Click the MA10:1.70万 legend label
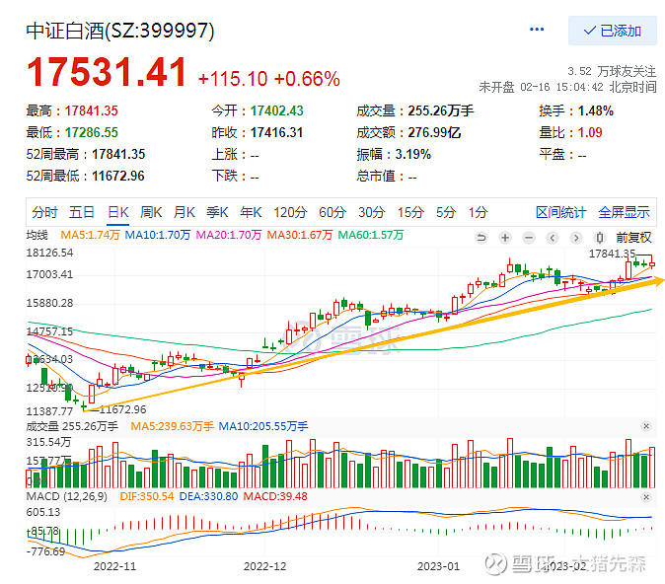665x584 pixels. click(x=157, y=235)
